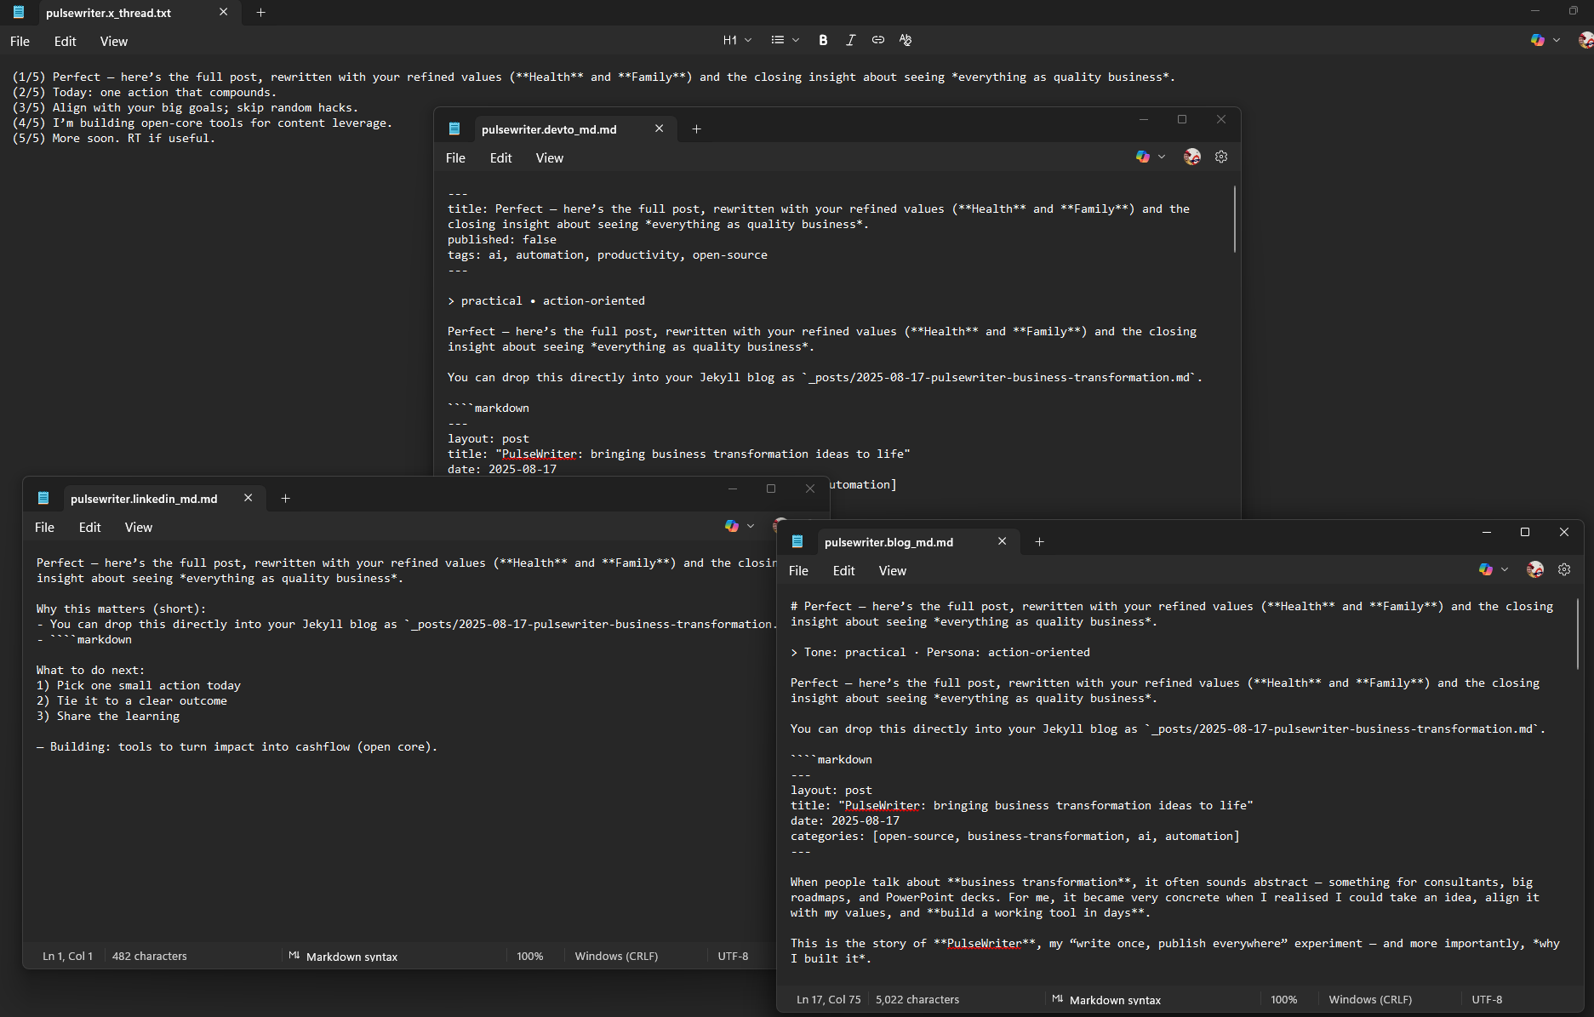Click UTF-8 encoding in the linkedin_md status bar
This screenshot has width=1594, height=1017.
click(x=733, y=957)
